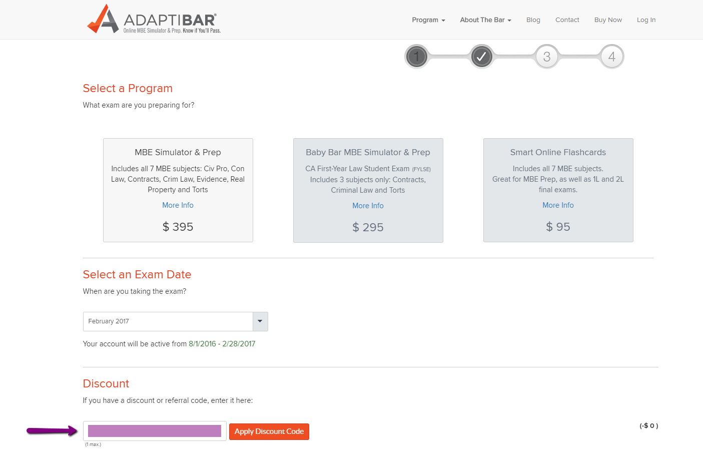This screenshot has height=463, width=703.
Task: Click the checkmark step 2 circle
Action: (x=481, y=57)
